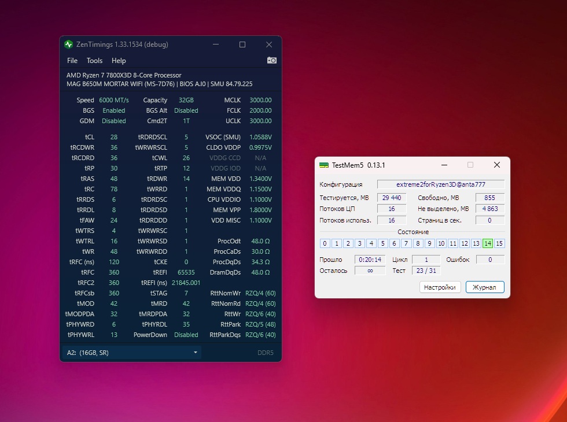Image resolution: width=567 pixels, height=422 pixels.
Task: Click the ZenTimings app logo icon
Action: 68,45
